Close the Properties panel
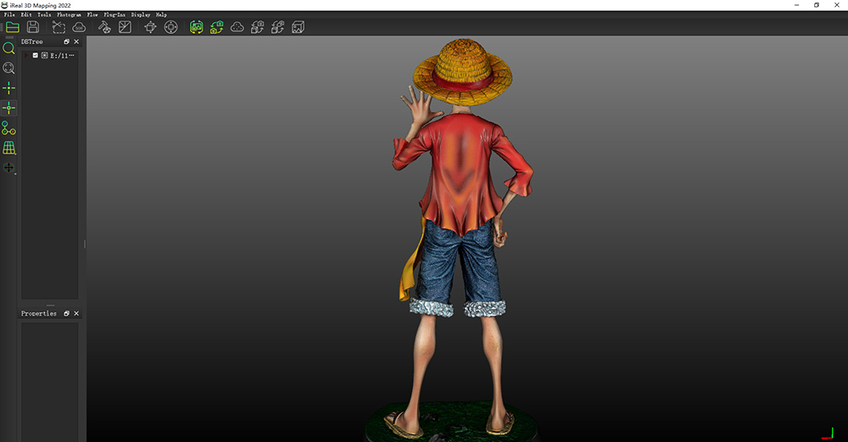 pos(76,313)
